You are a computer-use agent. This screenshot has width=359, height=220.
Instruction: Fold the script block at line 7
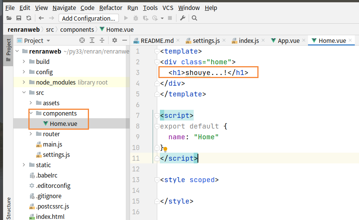point(157,116)
